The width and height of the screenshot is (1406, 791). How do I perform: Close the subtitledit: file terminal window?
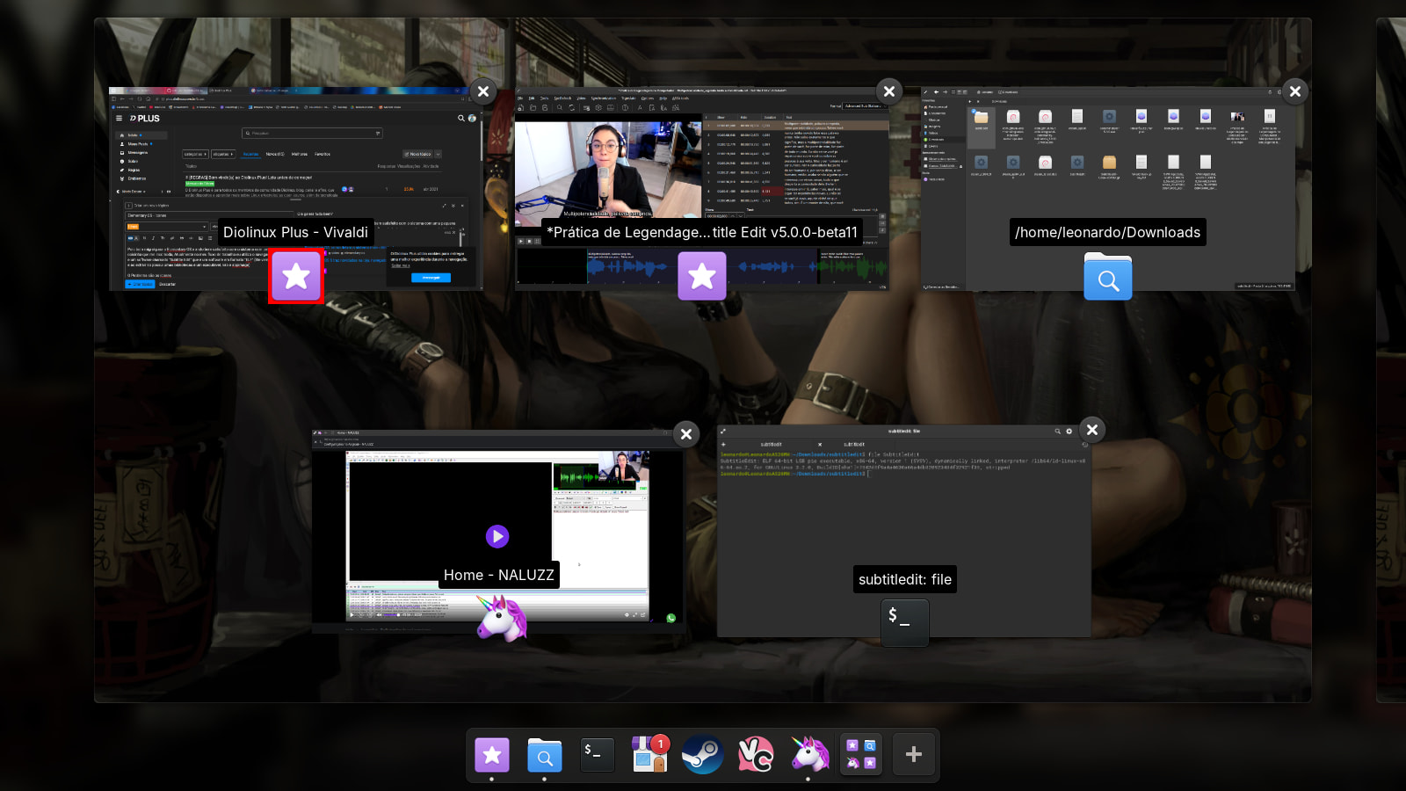click(x=1091, y=430)
